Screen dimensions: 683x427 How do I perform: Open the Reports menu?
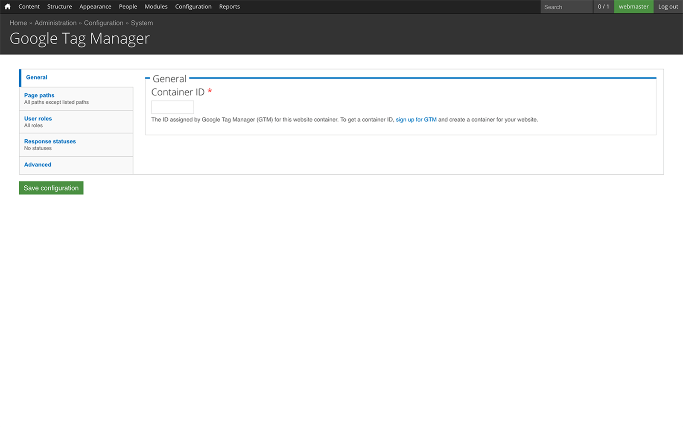(x=229, y=6)
